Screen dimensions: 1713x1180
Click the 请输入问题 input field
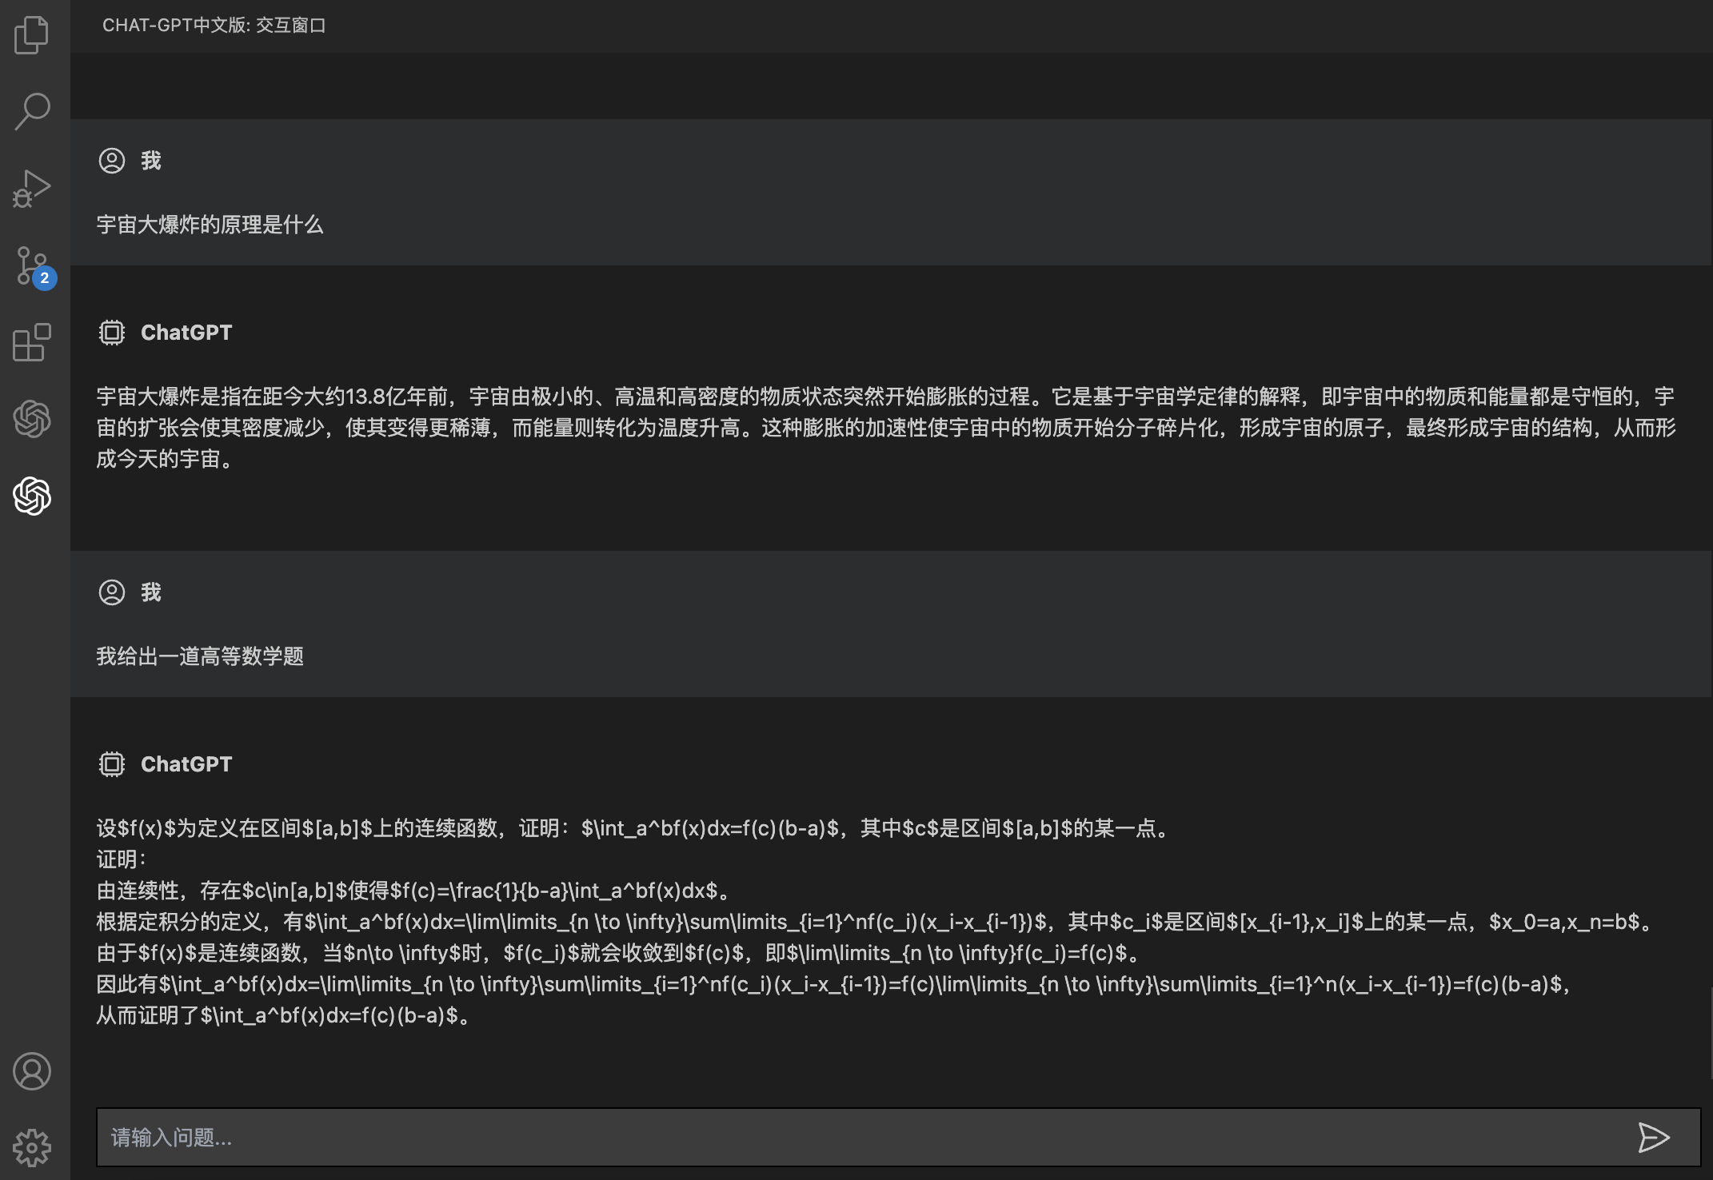point(898,1138)
